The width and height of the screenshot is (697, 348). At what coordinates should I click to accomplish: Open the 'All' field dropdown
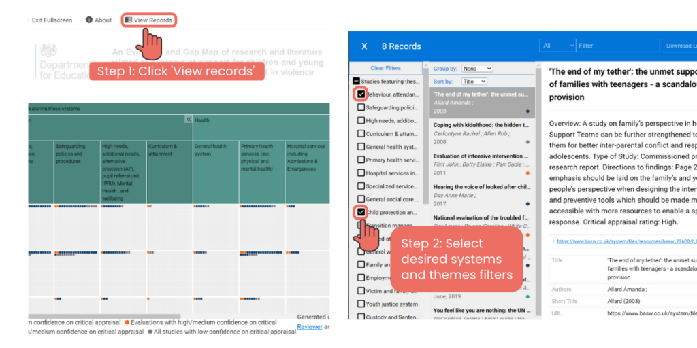tap(557, 46)
